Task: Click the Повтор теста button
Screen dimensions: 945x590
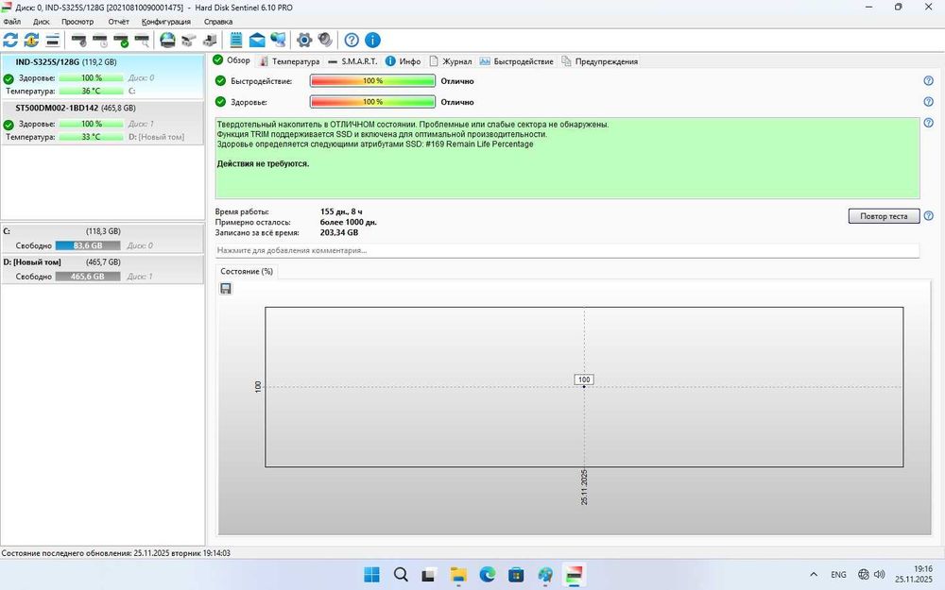Action: click(x=884, y=216)
